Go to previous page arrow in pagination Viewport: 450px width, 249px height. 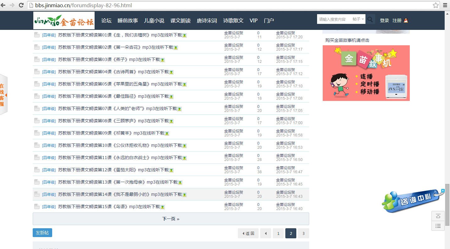coord(266,233)
